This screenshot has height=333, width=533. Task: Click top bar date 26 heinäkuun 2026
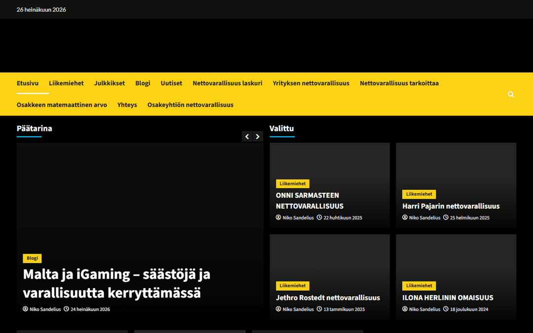point(41,9)
